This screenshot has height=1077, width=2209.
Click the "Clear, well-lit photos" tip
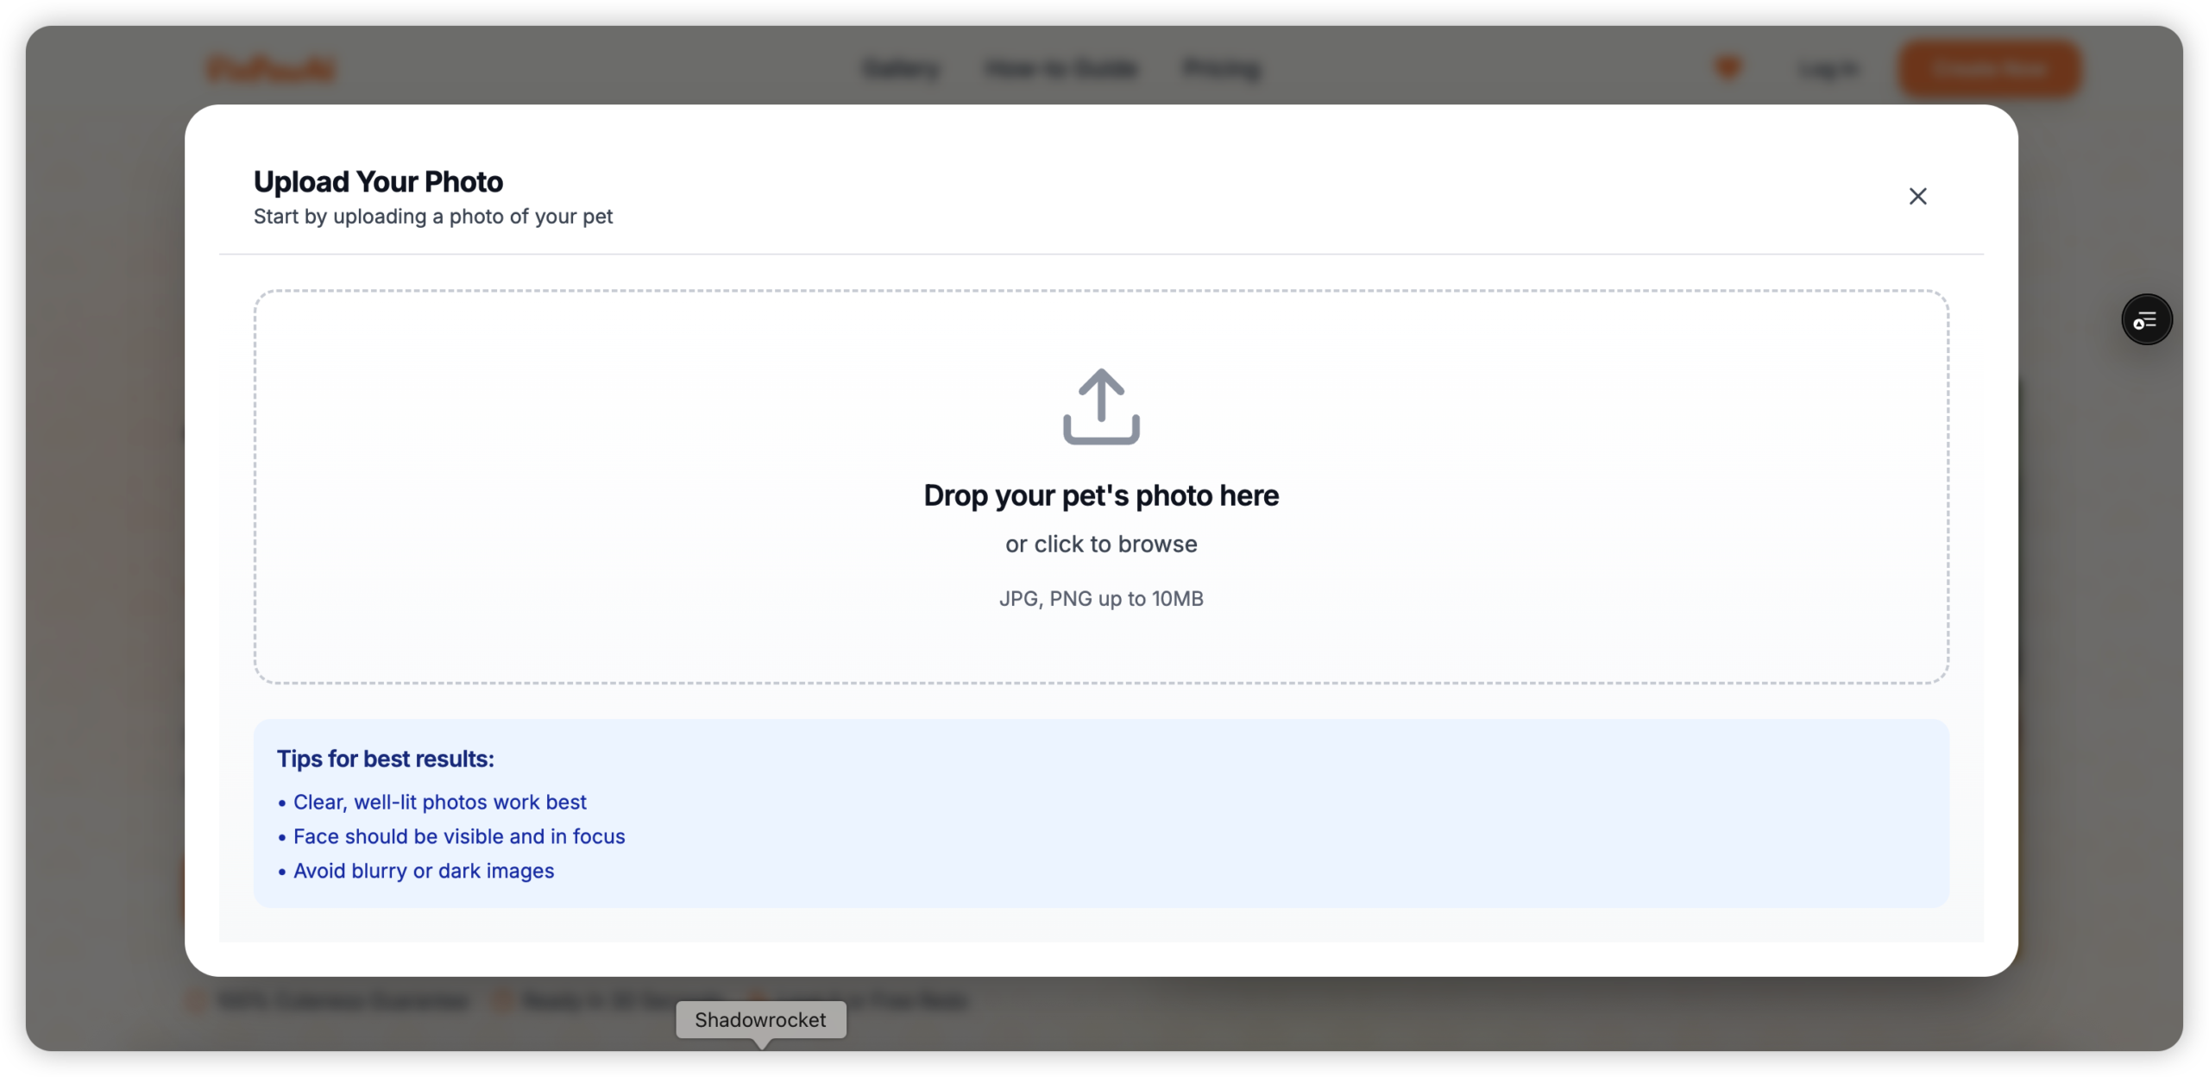(x=439, y=803)
